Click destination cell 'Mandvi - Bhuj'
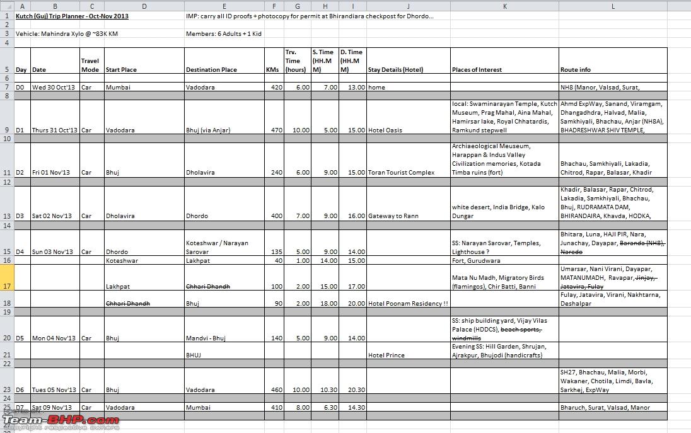The width and height of the screenshot is (691, 433). coord(224,330)
